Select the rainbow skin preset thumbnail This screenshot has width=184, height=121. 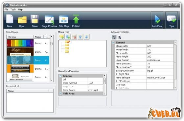[20, 43]
